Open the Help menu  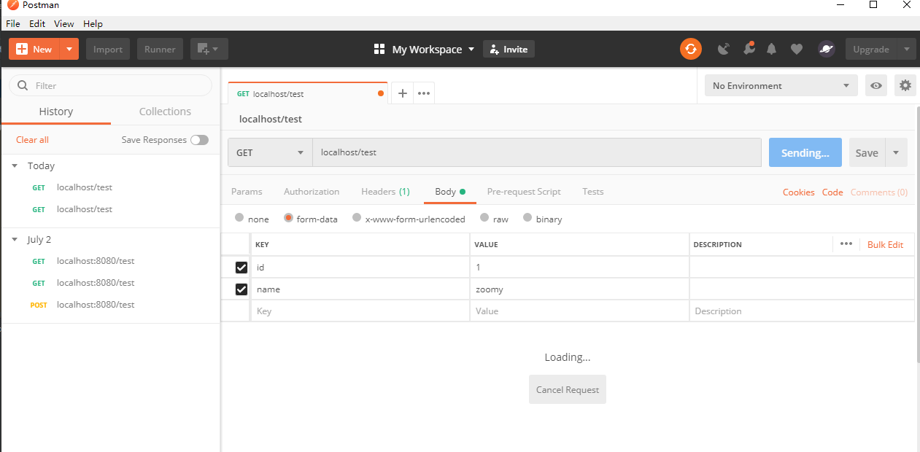click(93, 23)
